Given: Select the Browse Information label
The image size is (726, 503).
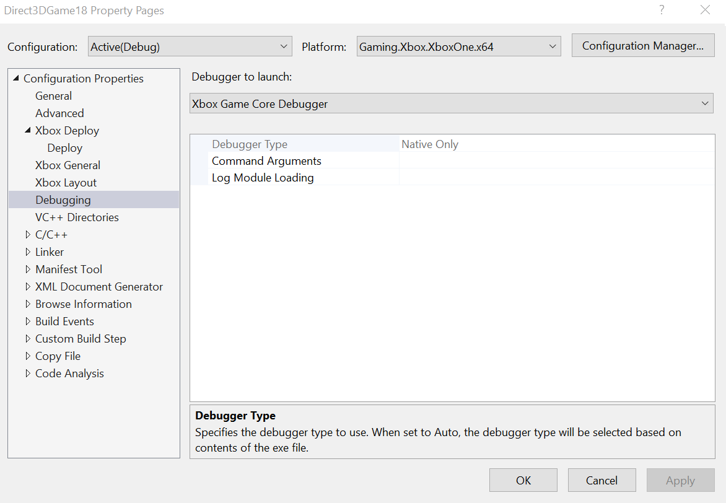Looking at the screenshot, I should point(84,304).
